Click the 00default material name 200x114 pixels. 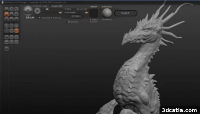tap(107, 20)
